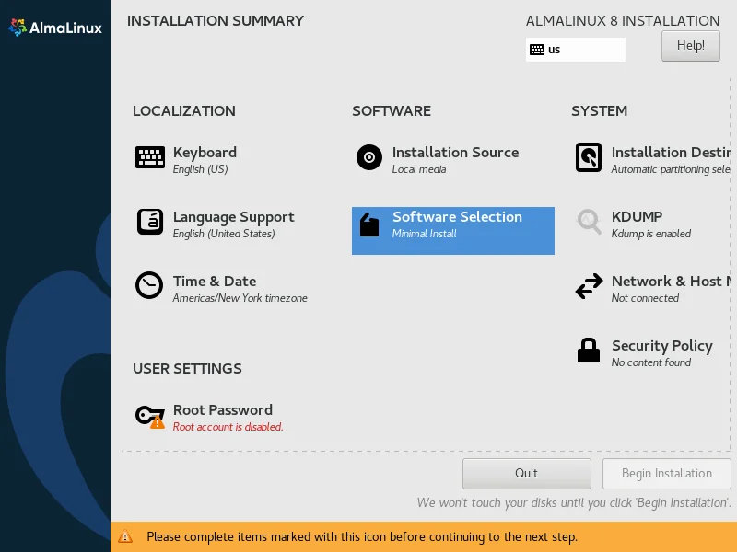737x552 pixels.
Task: Click 'Kdump is enabled' text
Action: click(x=651, y=234)
